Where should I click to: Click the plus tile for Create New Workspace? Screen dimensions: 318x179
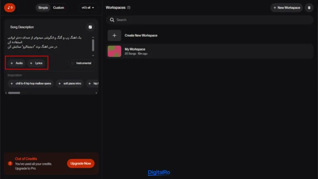pos(114,36)
